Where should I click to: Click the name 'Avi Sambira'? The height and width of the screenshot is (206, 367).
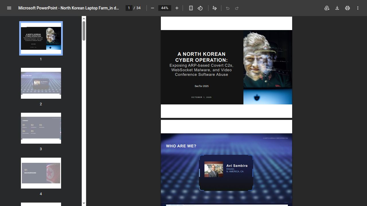tap(237, 166)
